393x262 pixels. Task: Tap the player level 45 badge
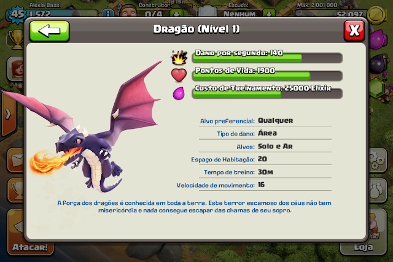click(17, 14)
